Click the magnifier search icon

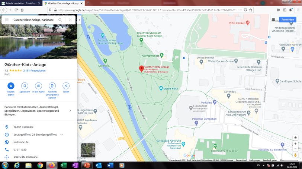60,20
